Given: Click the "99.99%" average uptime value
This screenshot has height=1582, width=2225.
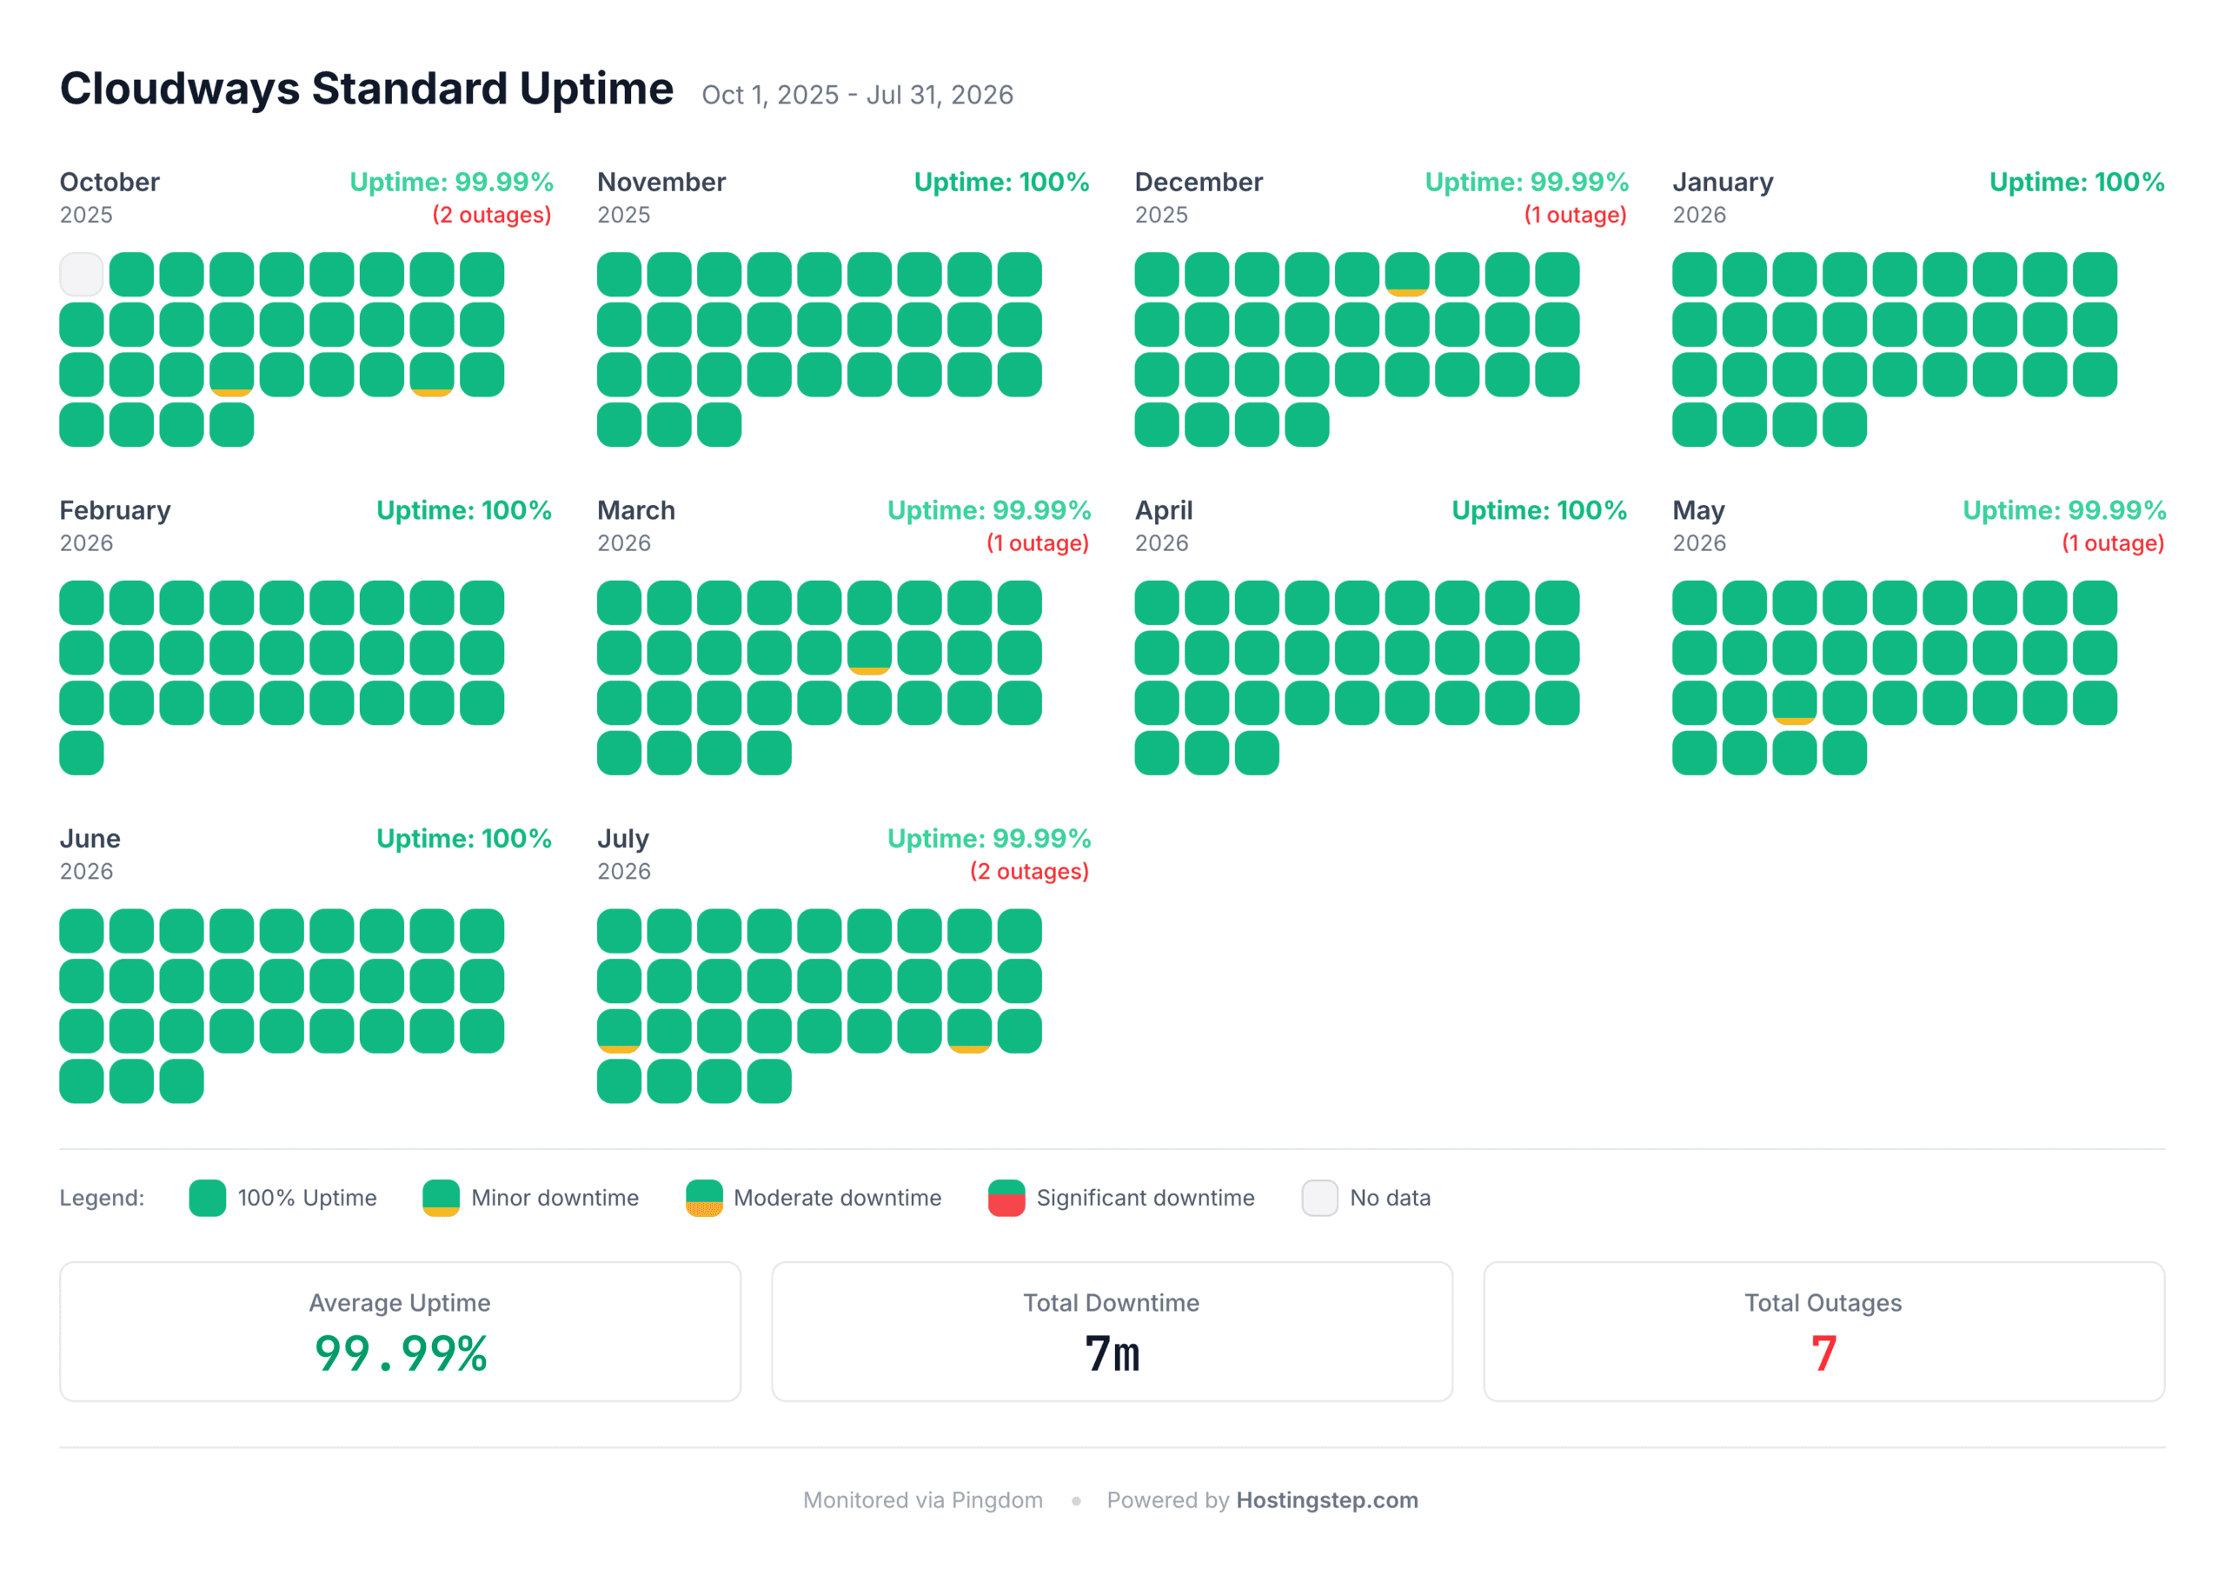Looking at the screenshot, I should coord(400,1354).
